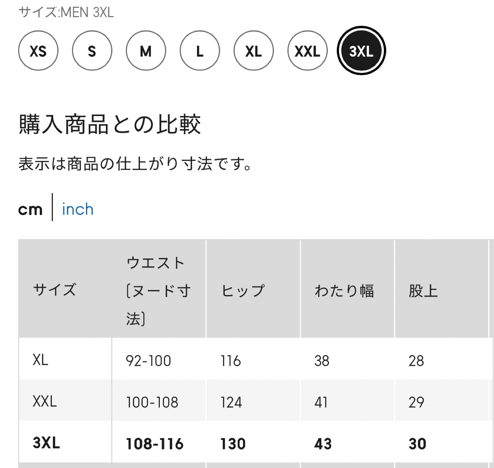
Task: Select the XS size option
Action: click(x=38, y=51)
